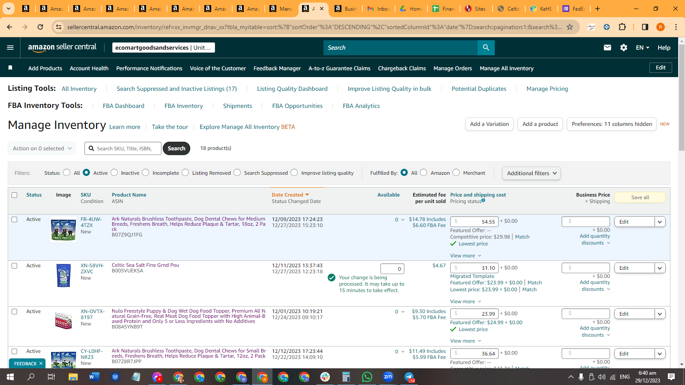Image resolution: width=685 pixels, height=385 pixels.
Task: Tick the select-all checkbox in table header
Action: [x=15, y=195]
